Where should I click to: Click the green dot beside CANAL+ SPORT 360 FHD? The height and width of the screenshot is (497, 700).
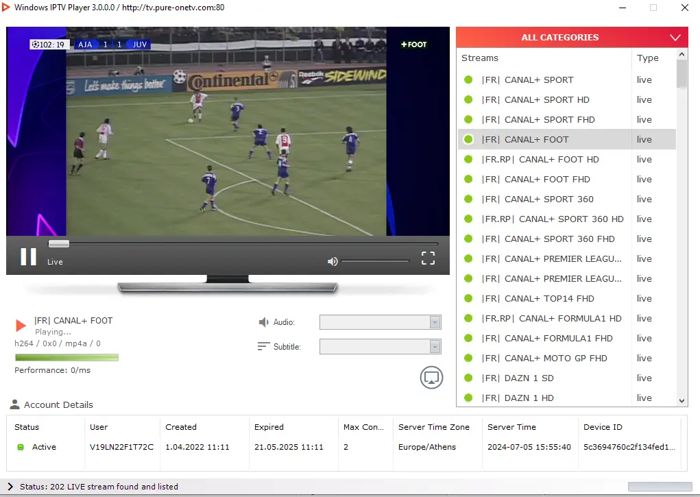(x=468, y=239)
